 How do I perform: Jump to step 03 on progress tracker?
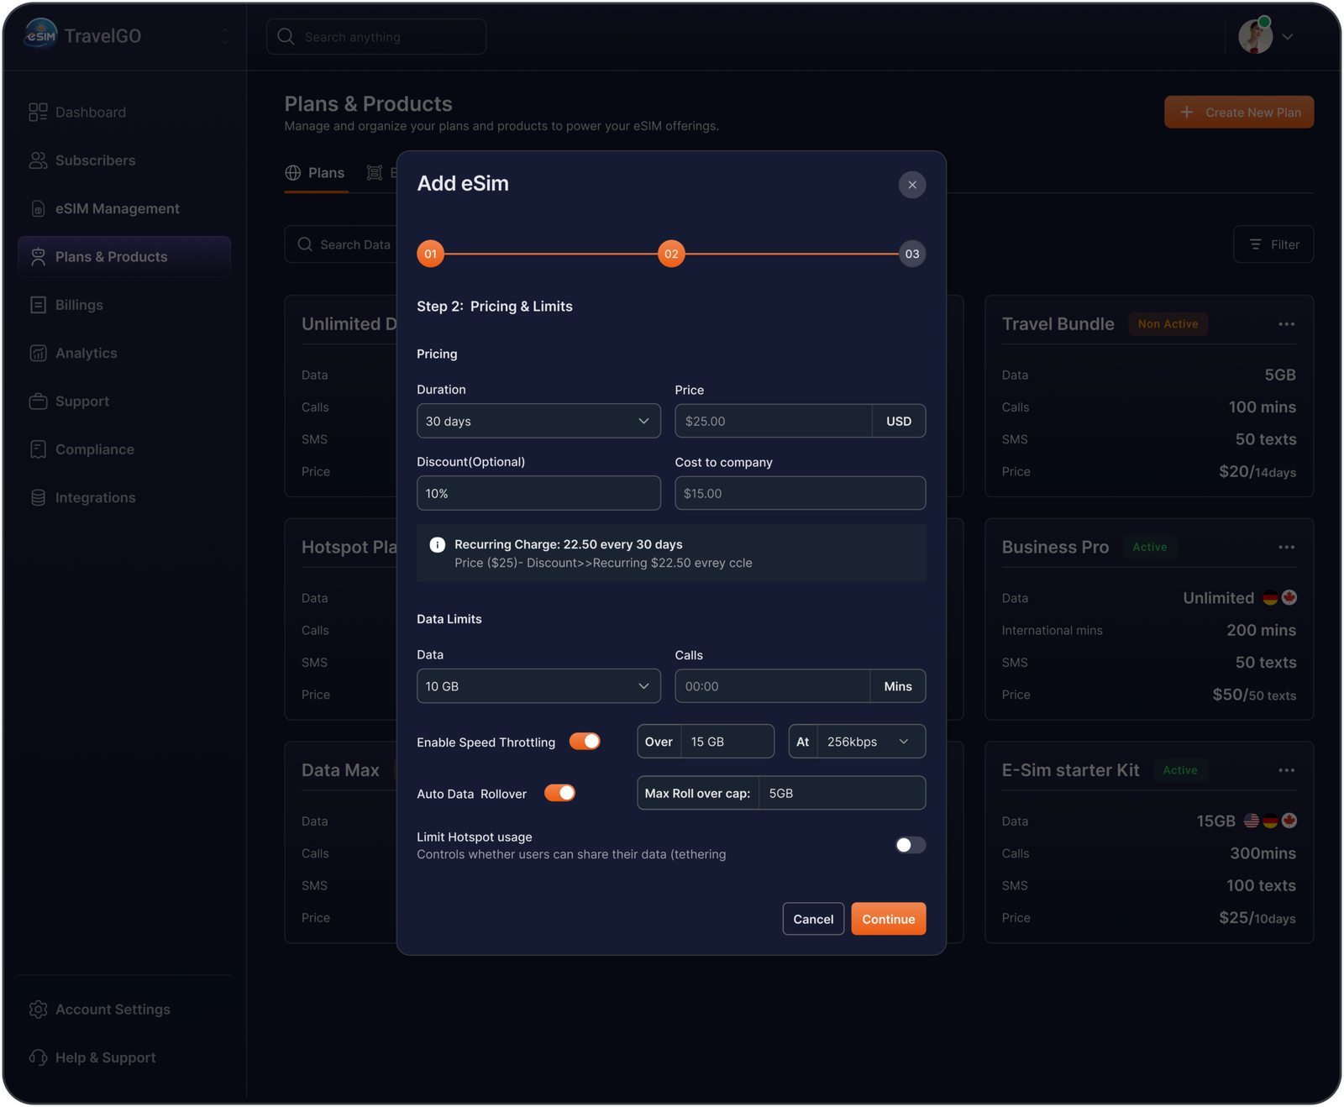click(911, 254)
